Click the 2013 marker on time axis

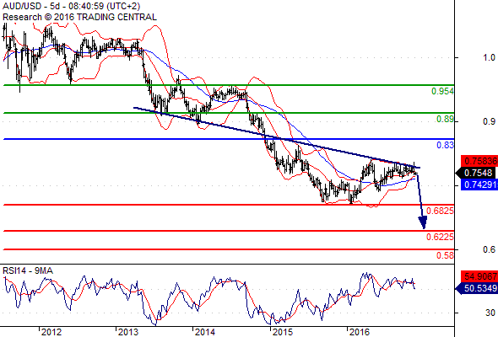(x=128, y=332)
